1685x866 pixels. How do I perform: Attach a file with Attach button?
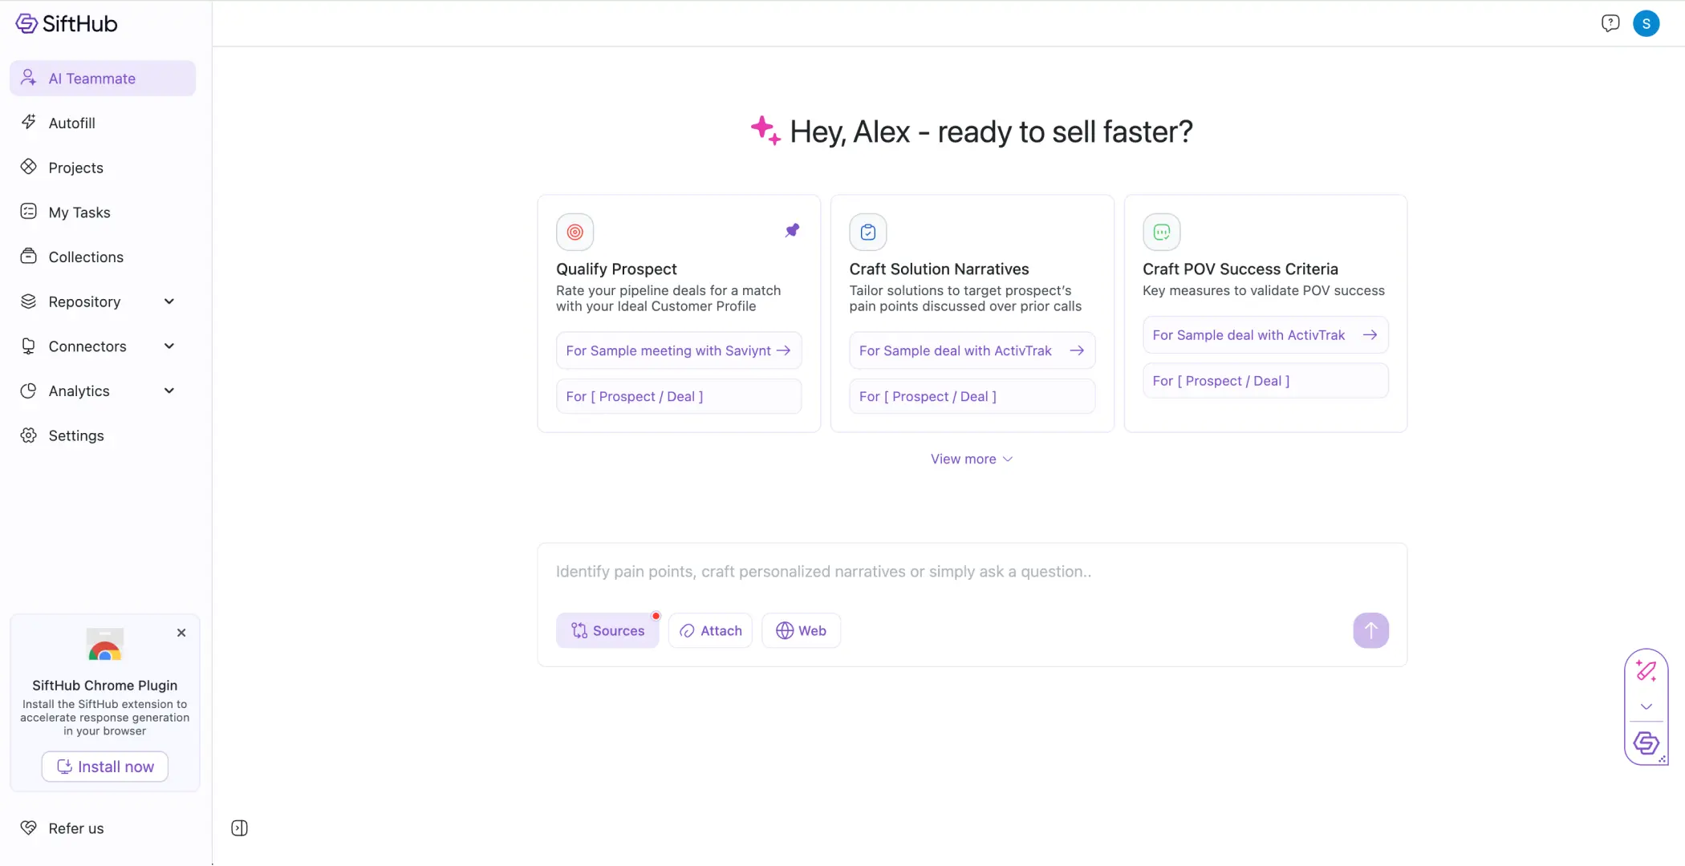710,631
